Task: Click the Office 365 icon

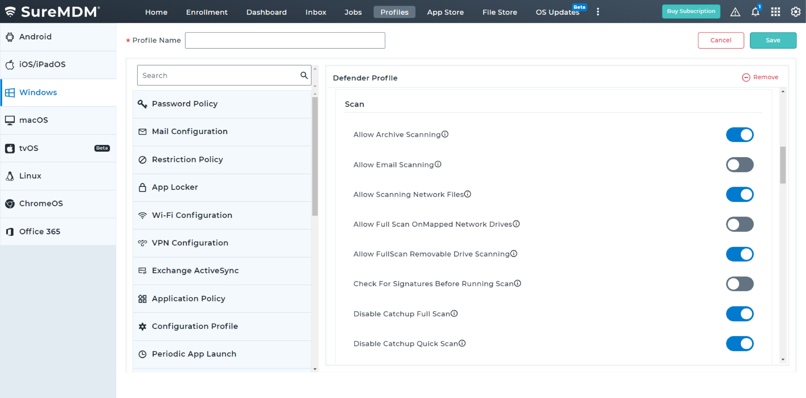Action: pyautogui.click(x=10, y=232)
